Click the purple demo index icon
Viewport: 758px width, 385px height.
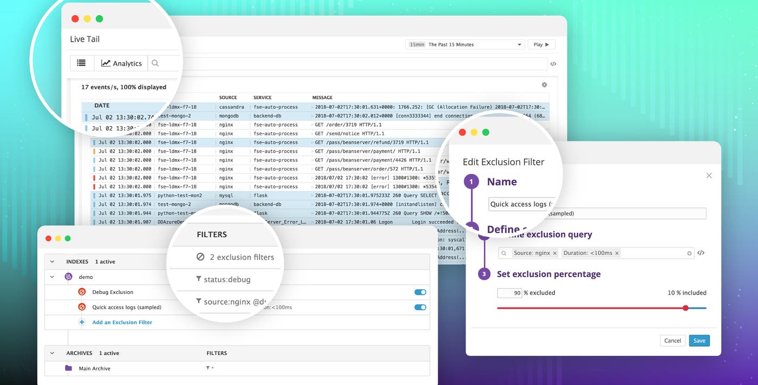click(x=67, y=276)
